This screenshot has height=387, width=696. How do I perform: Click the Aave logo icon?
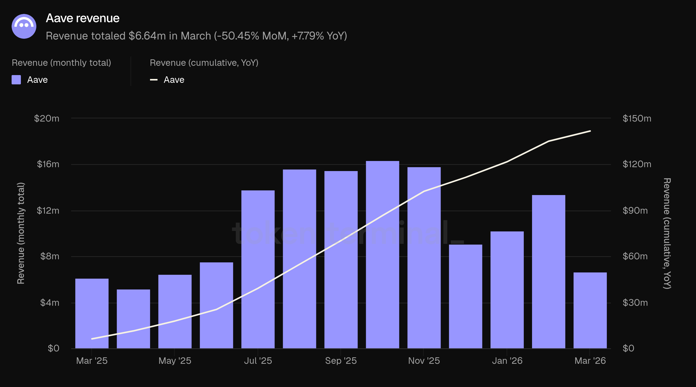click(24, 26)
